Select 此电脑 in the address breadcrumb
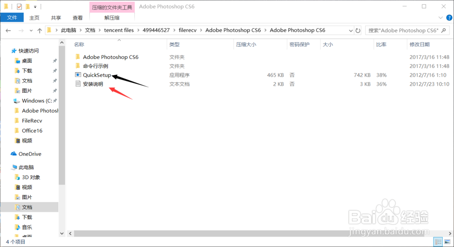The width and height of the screenshot is (454, 247). pyautogui.click(x=69, y=30)
